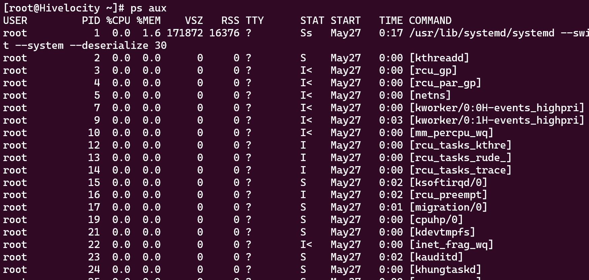Click the [ksoftirqd/0] process name
This screenshot has width=589, height=280.
448,183
